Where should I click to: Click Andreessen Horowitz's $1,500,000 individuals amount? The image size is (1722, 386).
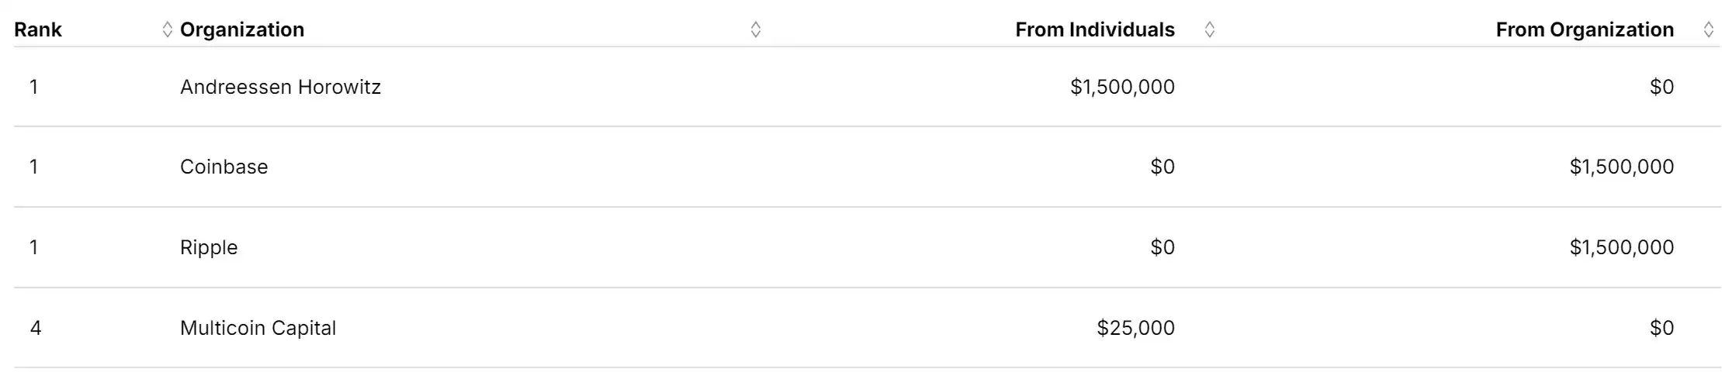click(x=1121, y=87)
